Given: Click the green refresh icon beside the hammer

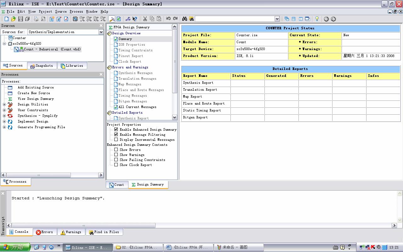Looking at the screenshot, I should (119, 19).
